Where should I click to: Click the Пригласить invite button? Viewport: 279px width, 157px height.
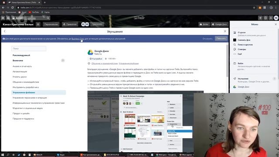pos(97,24)
